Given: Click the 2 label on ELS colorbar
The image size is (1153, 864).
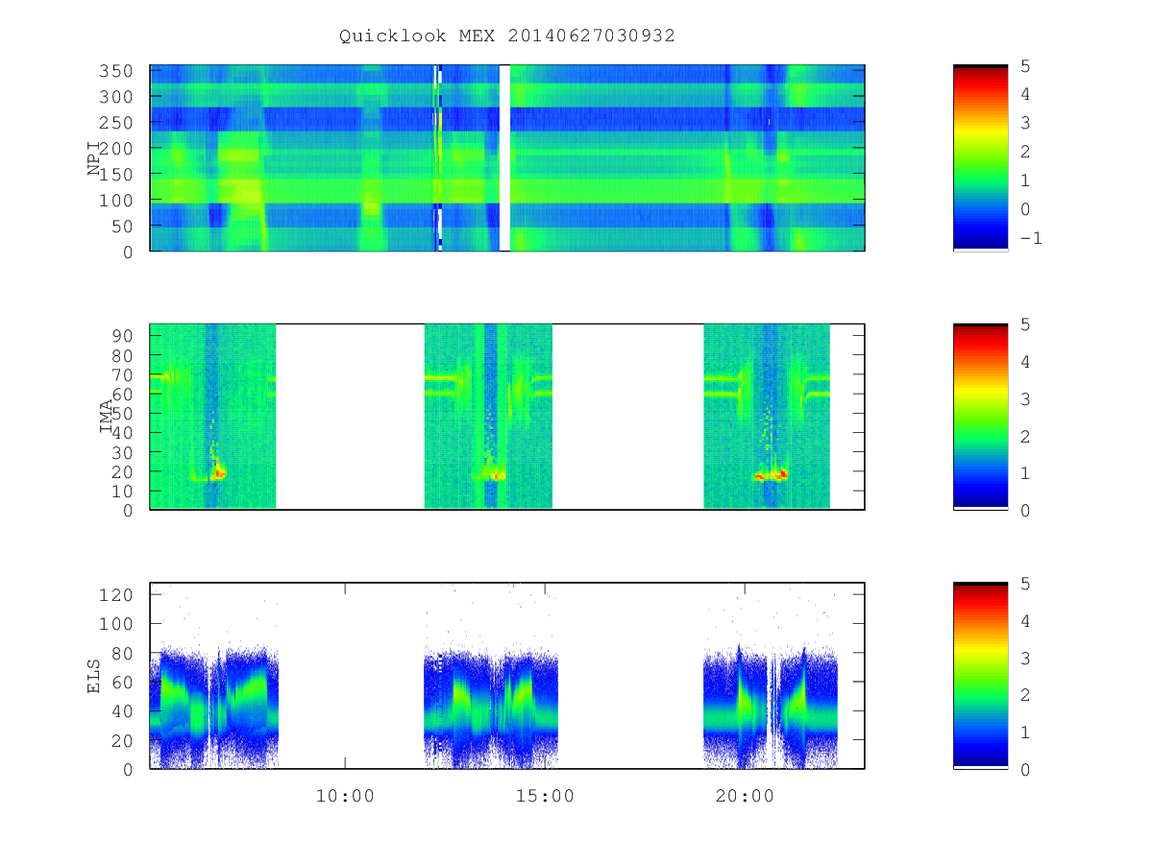Looking at the screenshot, I should (x=1024, y=694).
